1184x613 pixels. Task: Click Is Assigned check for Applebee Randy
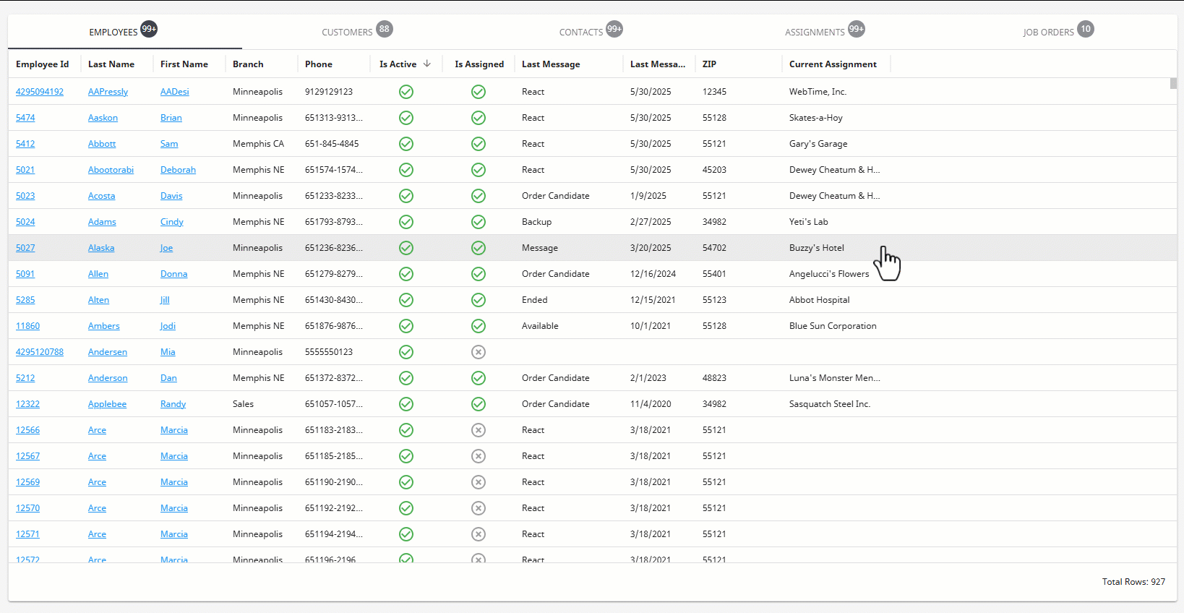coord(479,404)
